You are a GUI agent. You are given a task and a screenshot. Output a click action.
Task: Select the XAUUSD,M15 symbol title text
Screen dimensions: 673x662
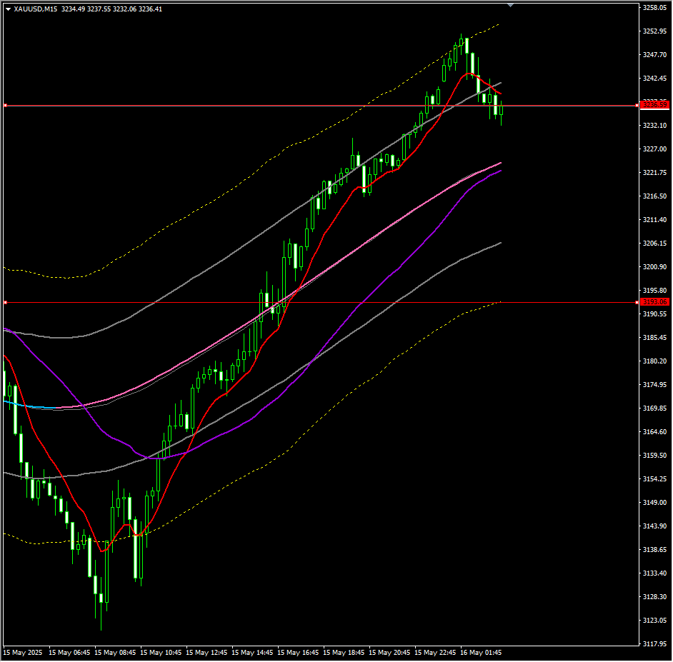(36, 9)
